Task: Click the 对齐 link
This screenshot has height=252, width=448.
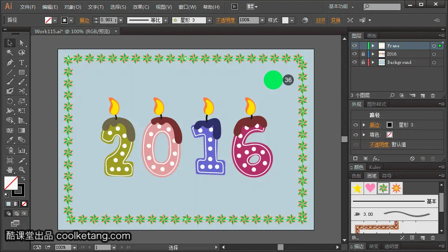Action: click(x=321, y=20)
